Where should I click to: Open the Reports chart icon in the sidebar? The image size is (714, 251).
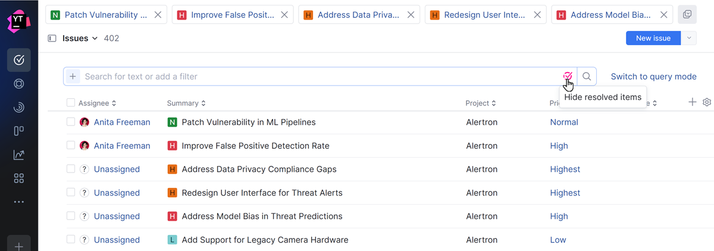[19, 155]
